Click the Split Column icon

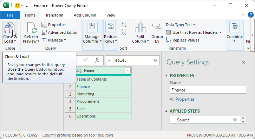[140, 27]
